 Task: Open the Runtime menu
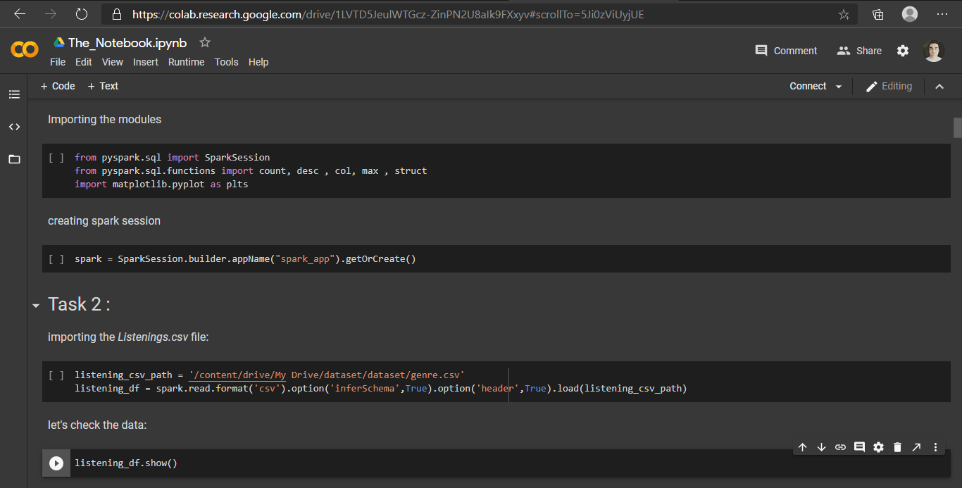186,62
